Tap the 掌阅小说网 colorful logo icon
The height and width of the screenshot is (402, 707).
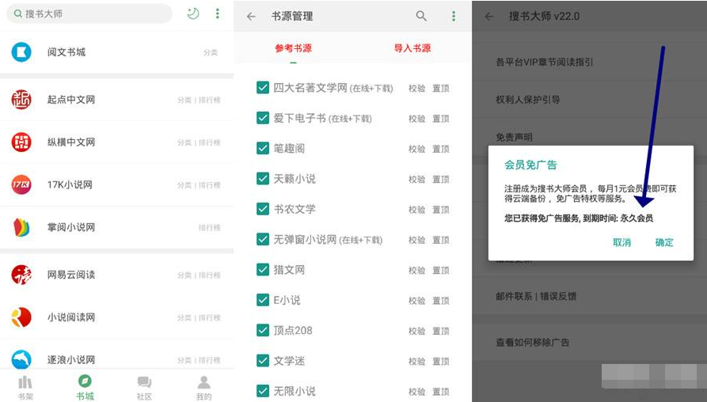21,227
